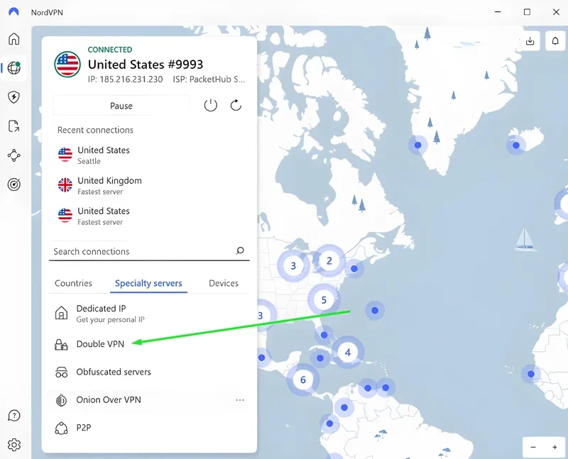568x459 pixels.
Task: Zoom out the map
Action: pyautogui.click(x=533, y=447)
